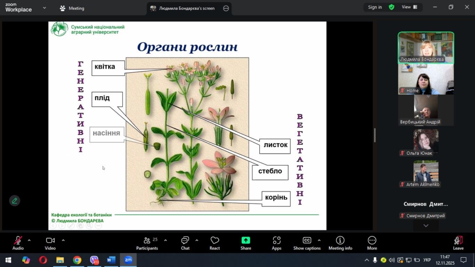Unmute microphone with the Audio button
The height and width of the screenshot is (267, 475).
(x=18, y=243)
